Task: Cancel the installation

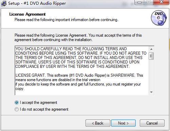Action: (152, 123)
